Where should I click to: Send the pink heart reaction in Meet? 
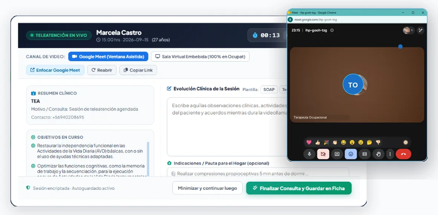[x=309, y=142]
